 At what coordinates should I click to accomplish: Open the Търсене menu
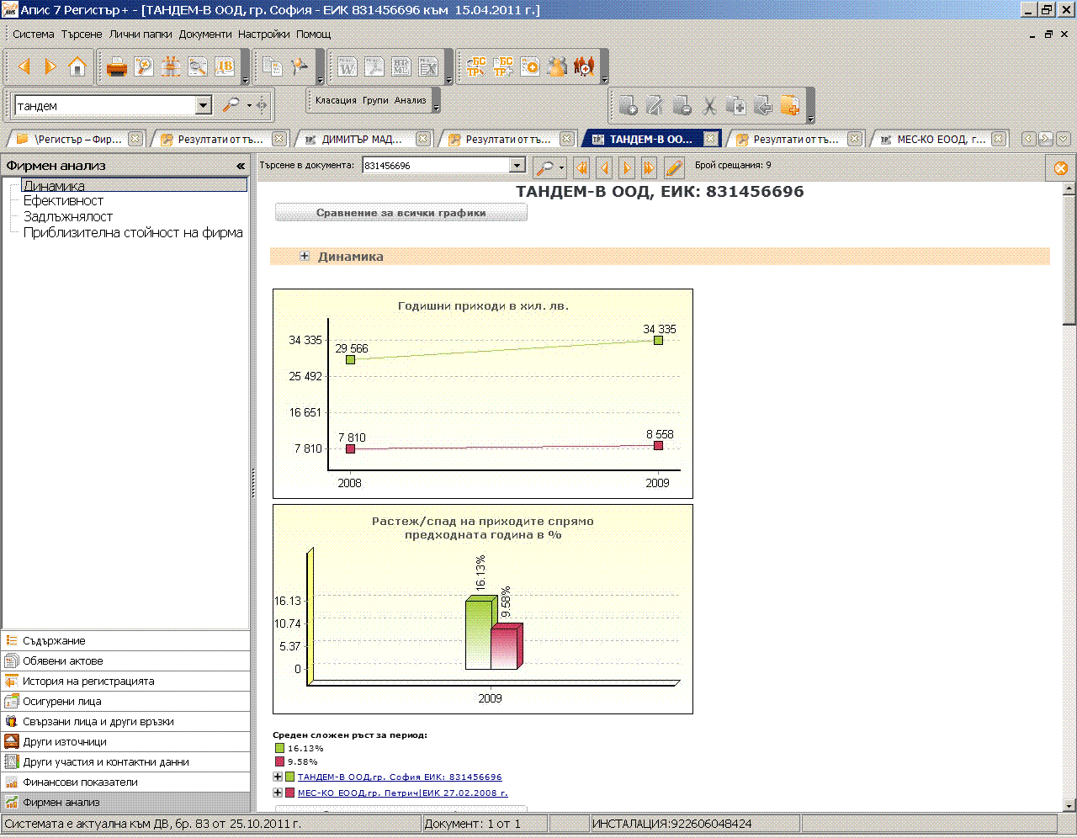pos(82,34)
